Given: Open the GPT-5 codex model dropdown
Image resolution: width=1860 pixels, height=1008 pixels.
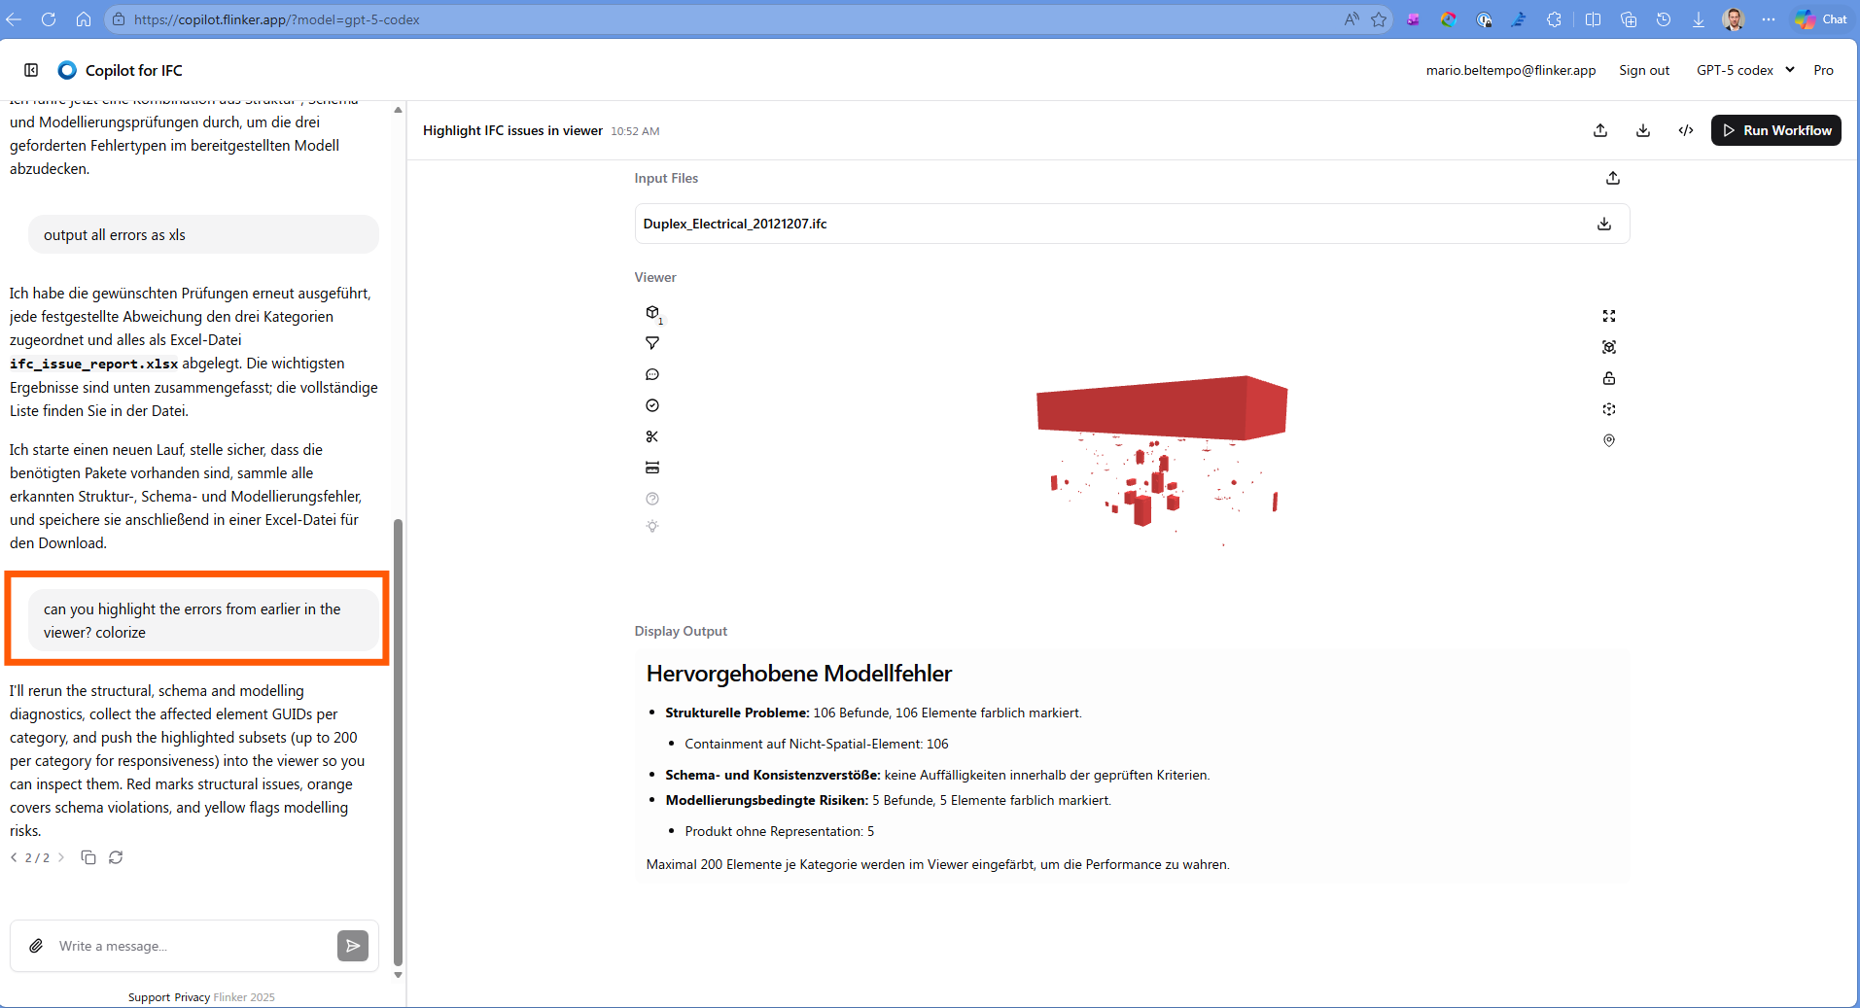Looking at the screenshot, I should click(x=1745, y=70).
